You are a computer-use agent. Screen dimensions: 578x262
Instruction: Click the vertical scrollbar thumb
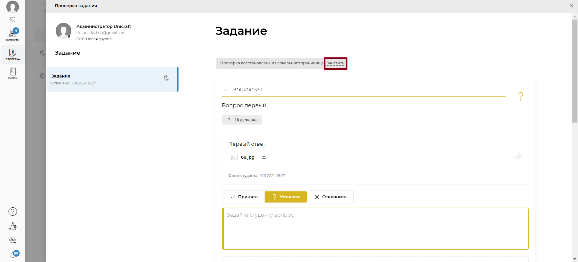coord(575,71)
